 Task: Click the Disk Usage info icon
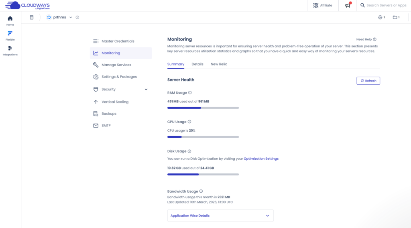189,151
